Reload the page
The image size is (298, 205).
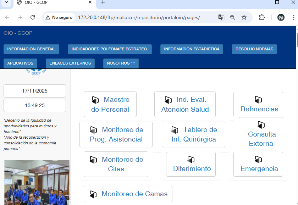tap(33, 17)
